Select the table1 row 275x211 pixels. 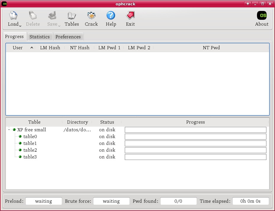(137, 143)
